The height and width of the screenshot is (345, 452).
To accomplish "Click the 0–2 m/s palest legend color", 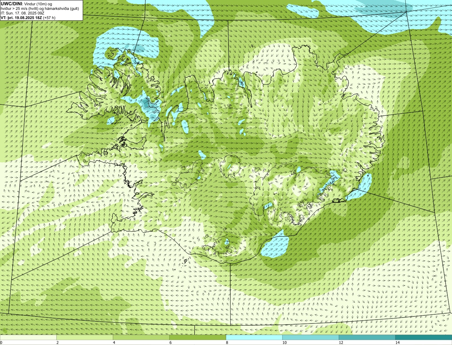I will click(28, 338).
